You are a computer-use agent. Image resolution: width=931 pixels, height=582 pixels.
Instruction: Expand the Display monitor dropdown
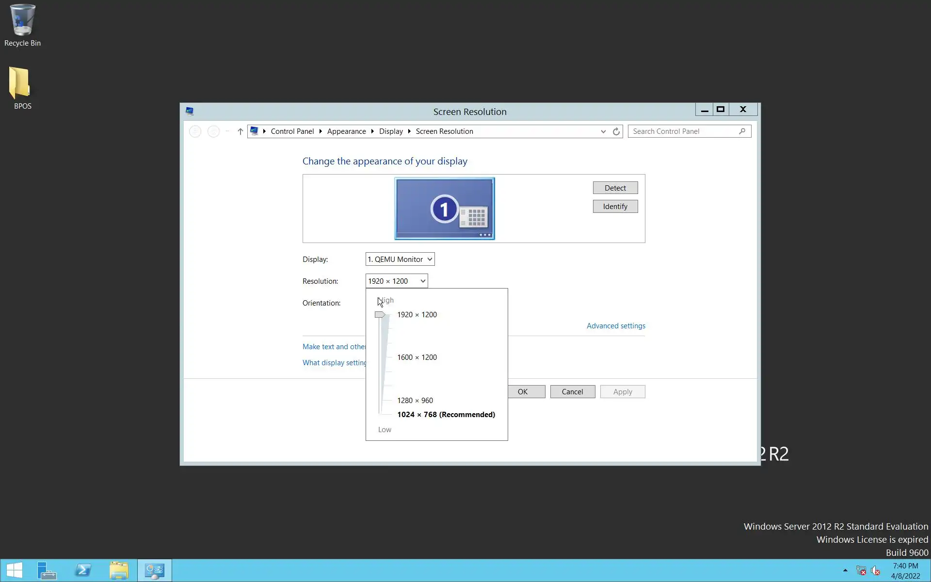coord(400,259)
